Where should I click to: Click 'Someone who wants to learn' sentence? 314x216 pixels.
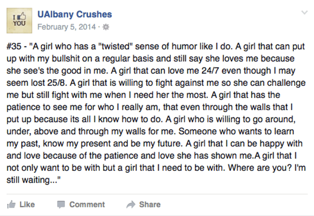[242, 131]
